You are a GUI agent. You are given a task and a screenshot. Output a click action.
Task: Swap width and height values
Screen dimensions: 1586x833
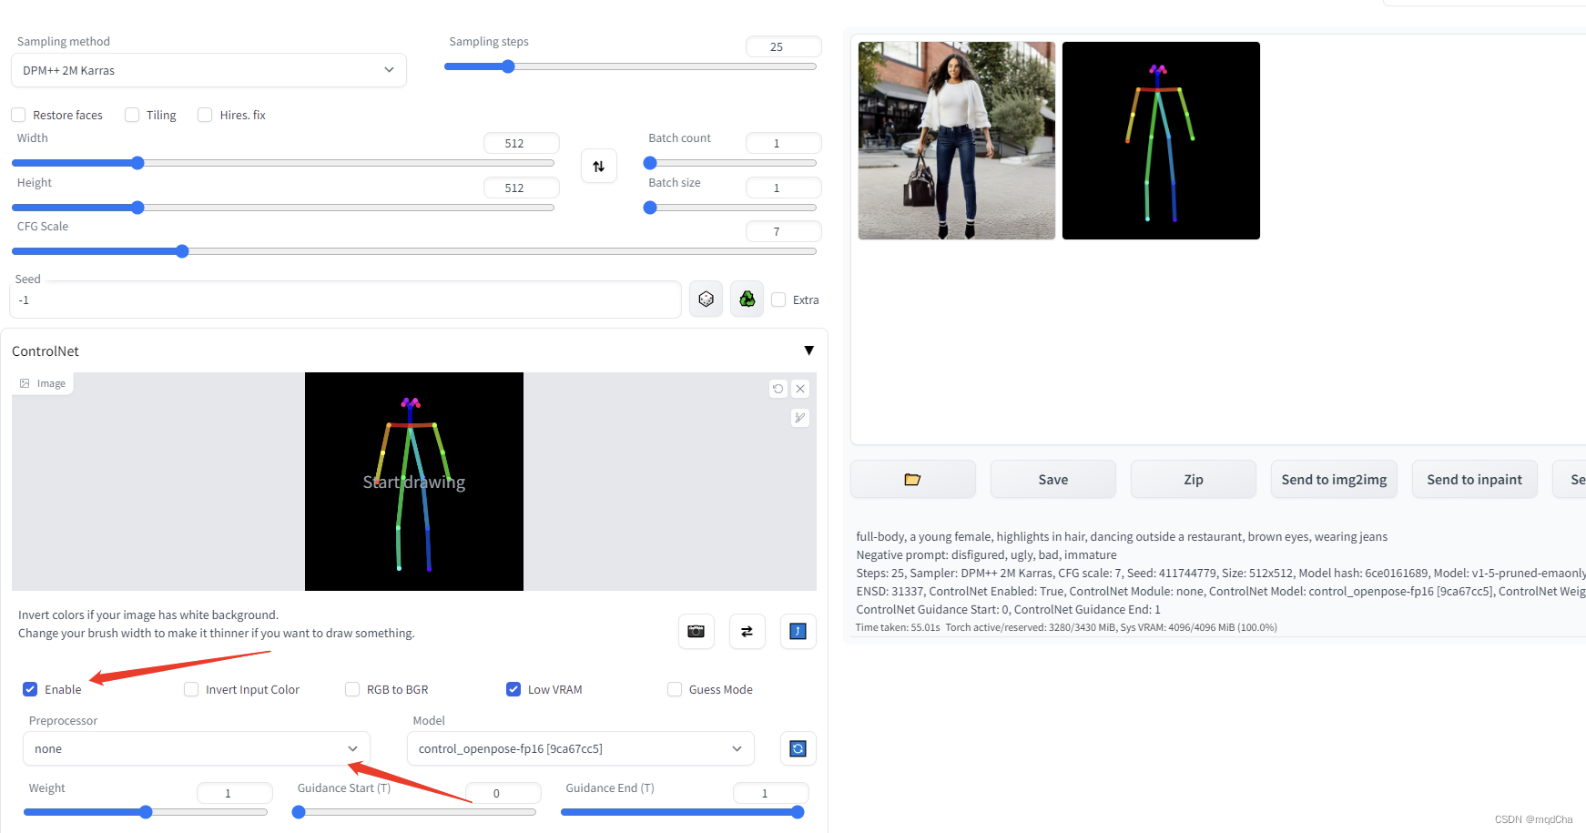(599, 167)
